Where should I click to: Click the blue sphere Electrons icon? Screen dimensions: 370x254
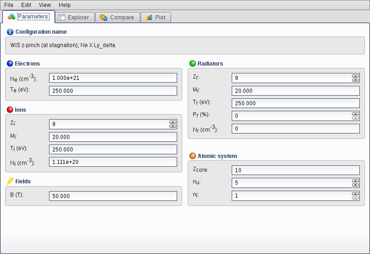[x=10, y=63]
